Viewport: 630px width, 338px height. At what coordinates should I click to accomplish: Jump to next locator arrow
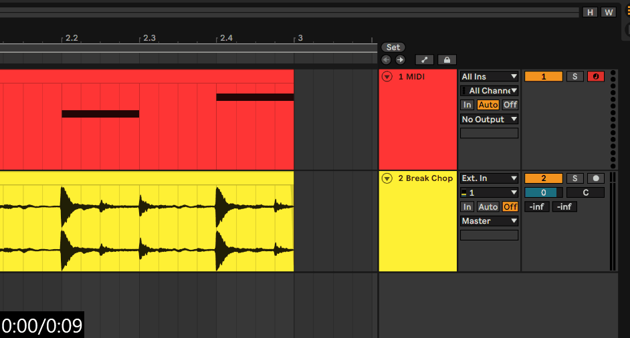[400, 60]
